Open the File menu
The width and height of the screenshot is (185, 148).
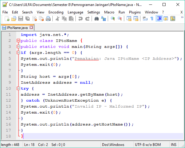tap(5, 12)
